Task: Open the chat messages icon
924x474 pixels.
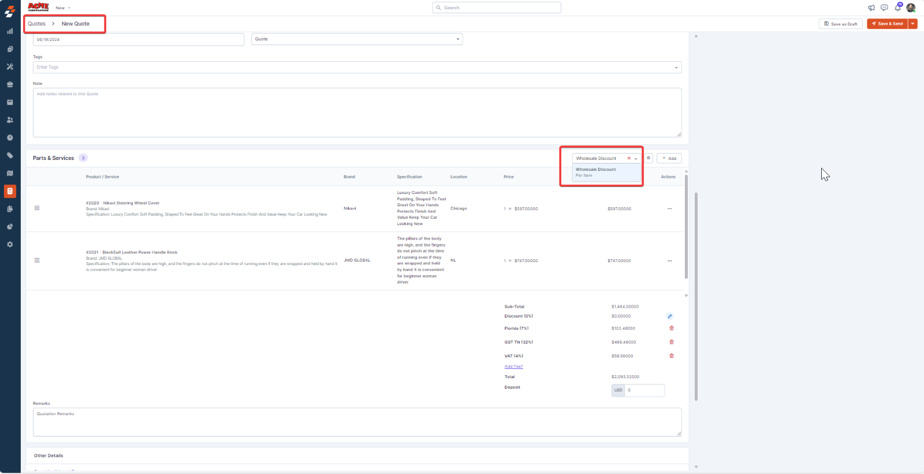Action: tap(884, 8)
